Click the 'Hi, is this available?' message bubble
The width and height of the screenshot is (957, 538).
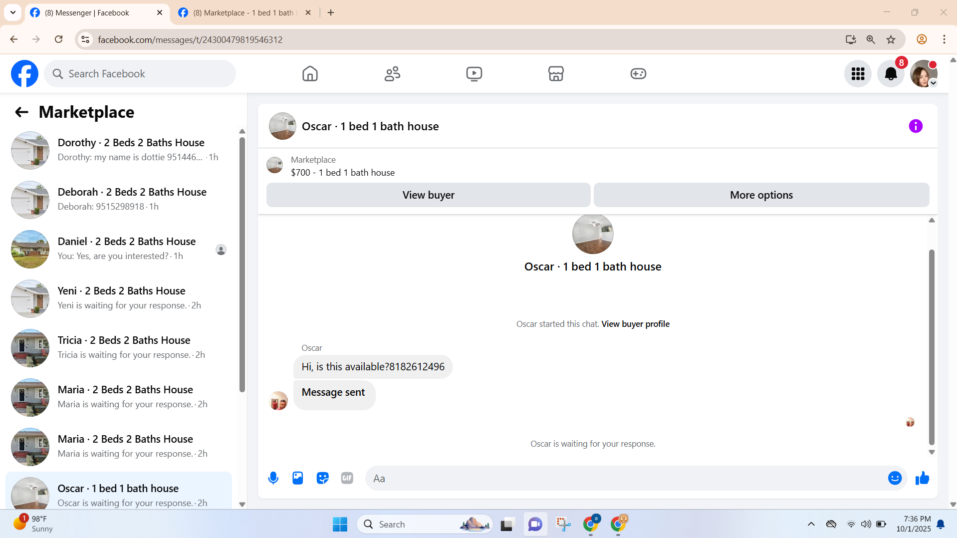(x=373, y=367)
